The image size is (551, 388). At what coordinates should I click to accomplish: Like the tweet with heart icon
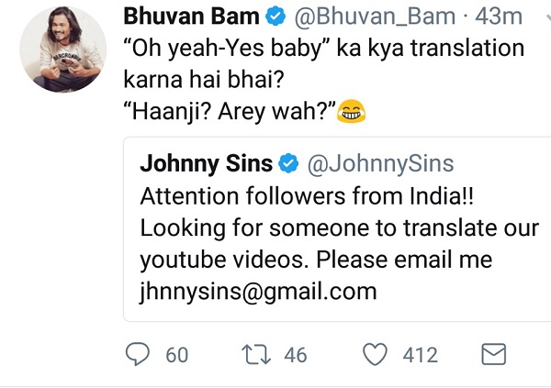[375, 354]
